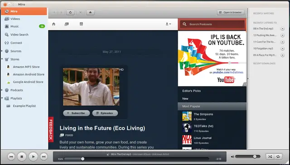Open Linux Journal podcast
Viewport: 290px width, 165px height.
tap(203, 138)
